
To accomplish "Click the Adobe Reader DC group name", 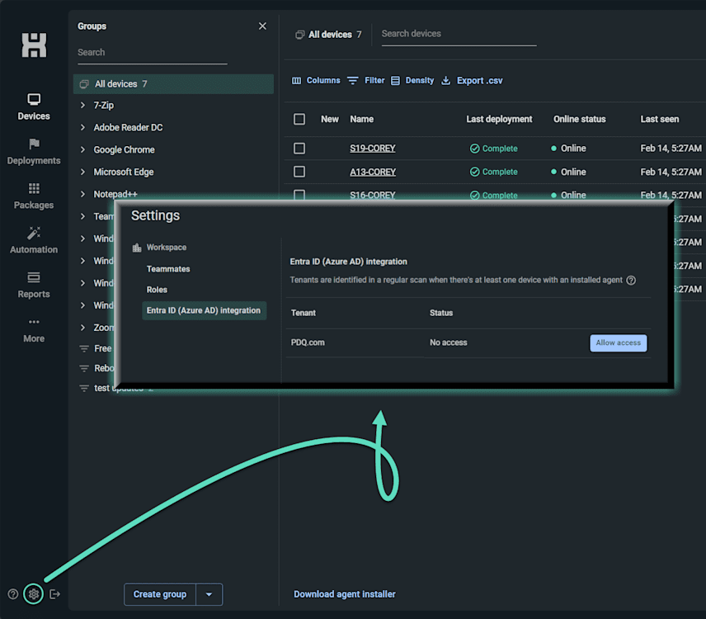I will point(129,127).
